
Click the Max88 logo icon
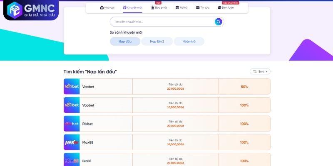[72, 142]
